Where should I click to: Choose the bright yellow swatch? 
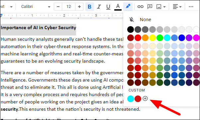click(152, 38)
